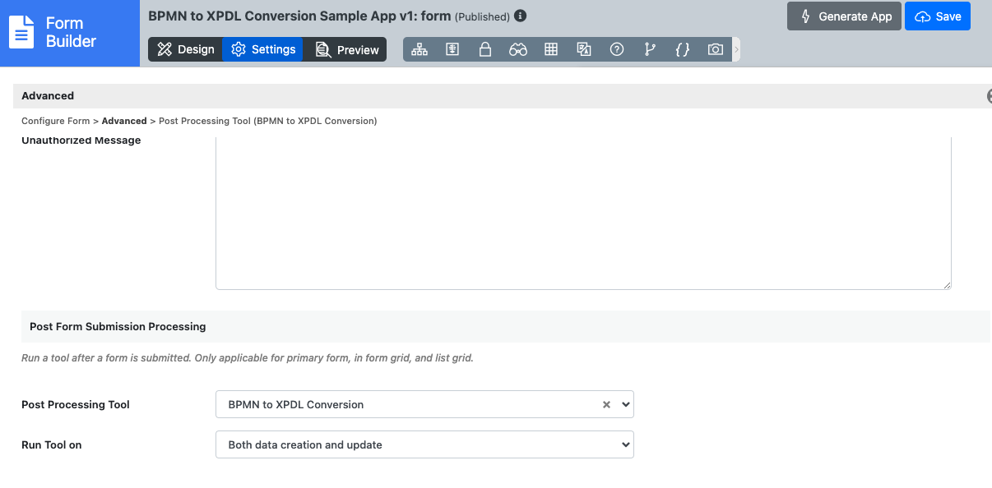
Task: Click the Save button
Action: (x=938, y=16)
